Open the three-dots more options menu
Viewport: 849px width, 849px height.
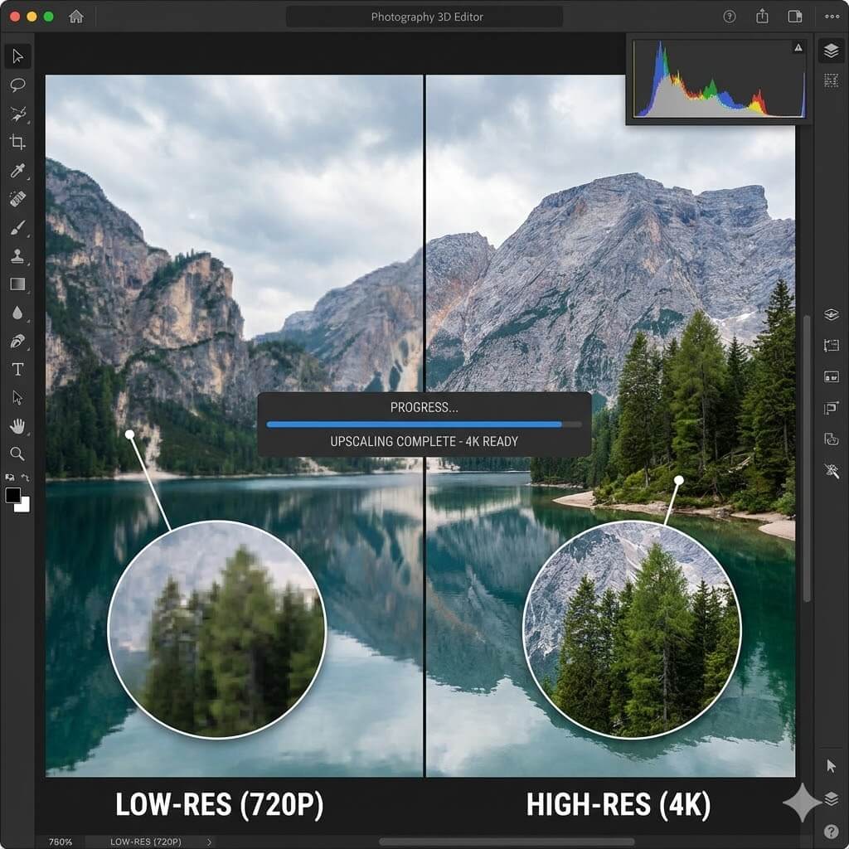[832, 17]
